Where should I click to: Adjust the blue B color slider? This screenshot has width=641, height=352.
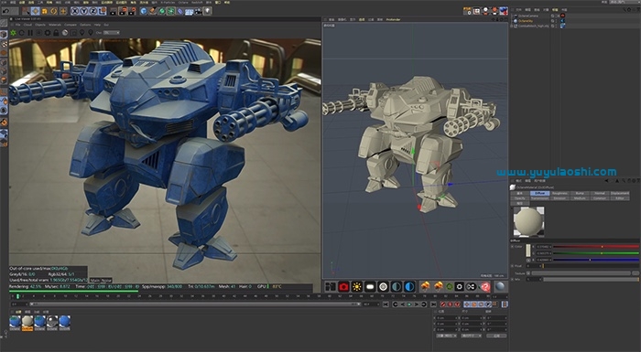596,260
